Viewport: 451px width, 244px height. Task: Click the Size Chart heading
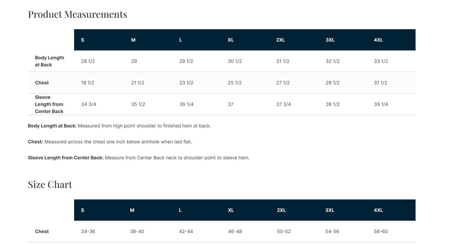(x=50, y=184)
